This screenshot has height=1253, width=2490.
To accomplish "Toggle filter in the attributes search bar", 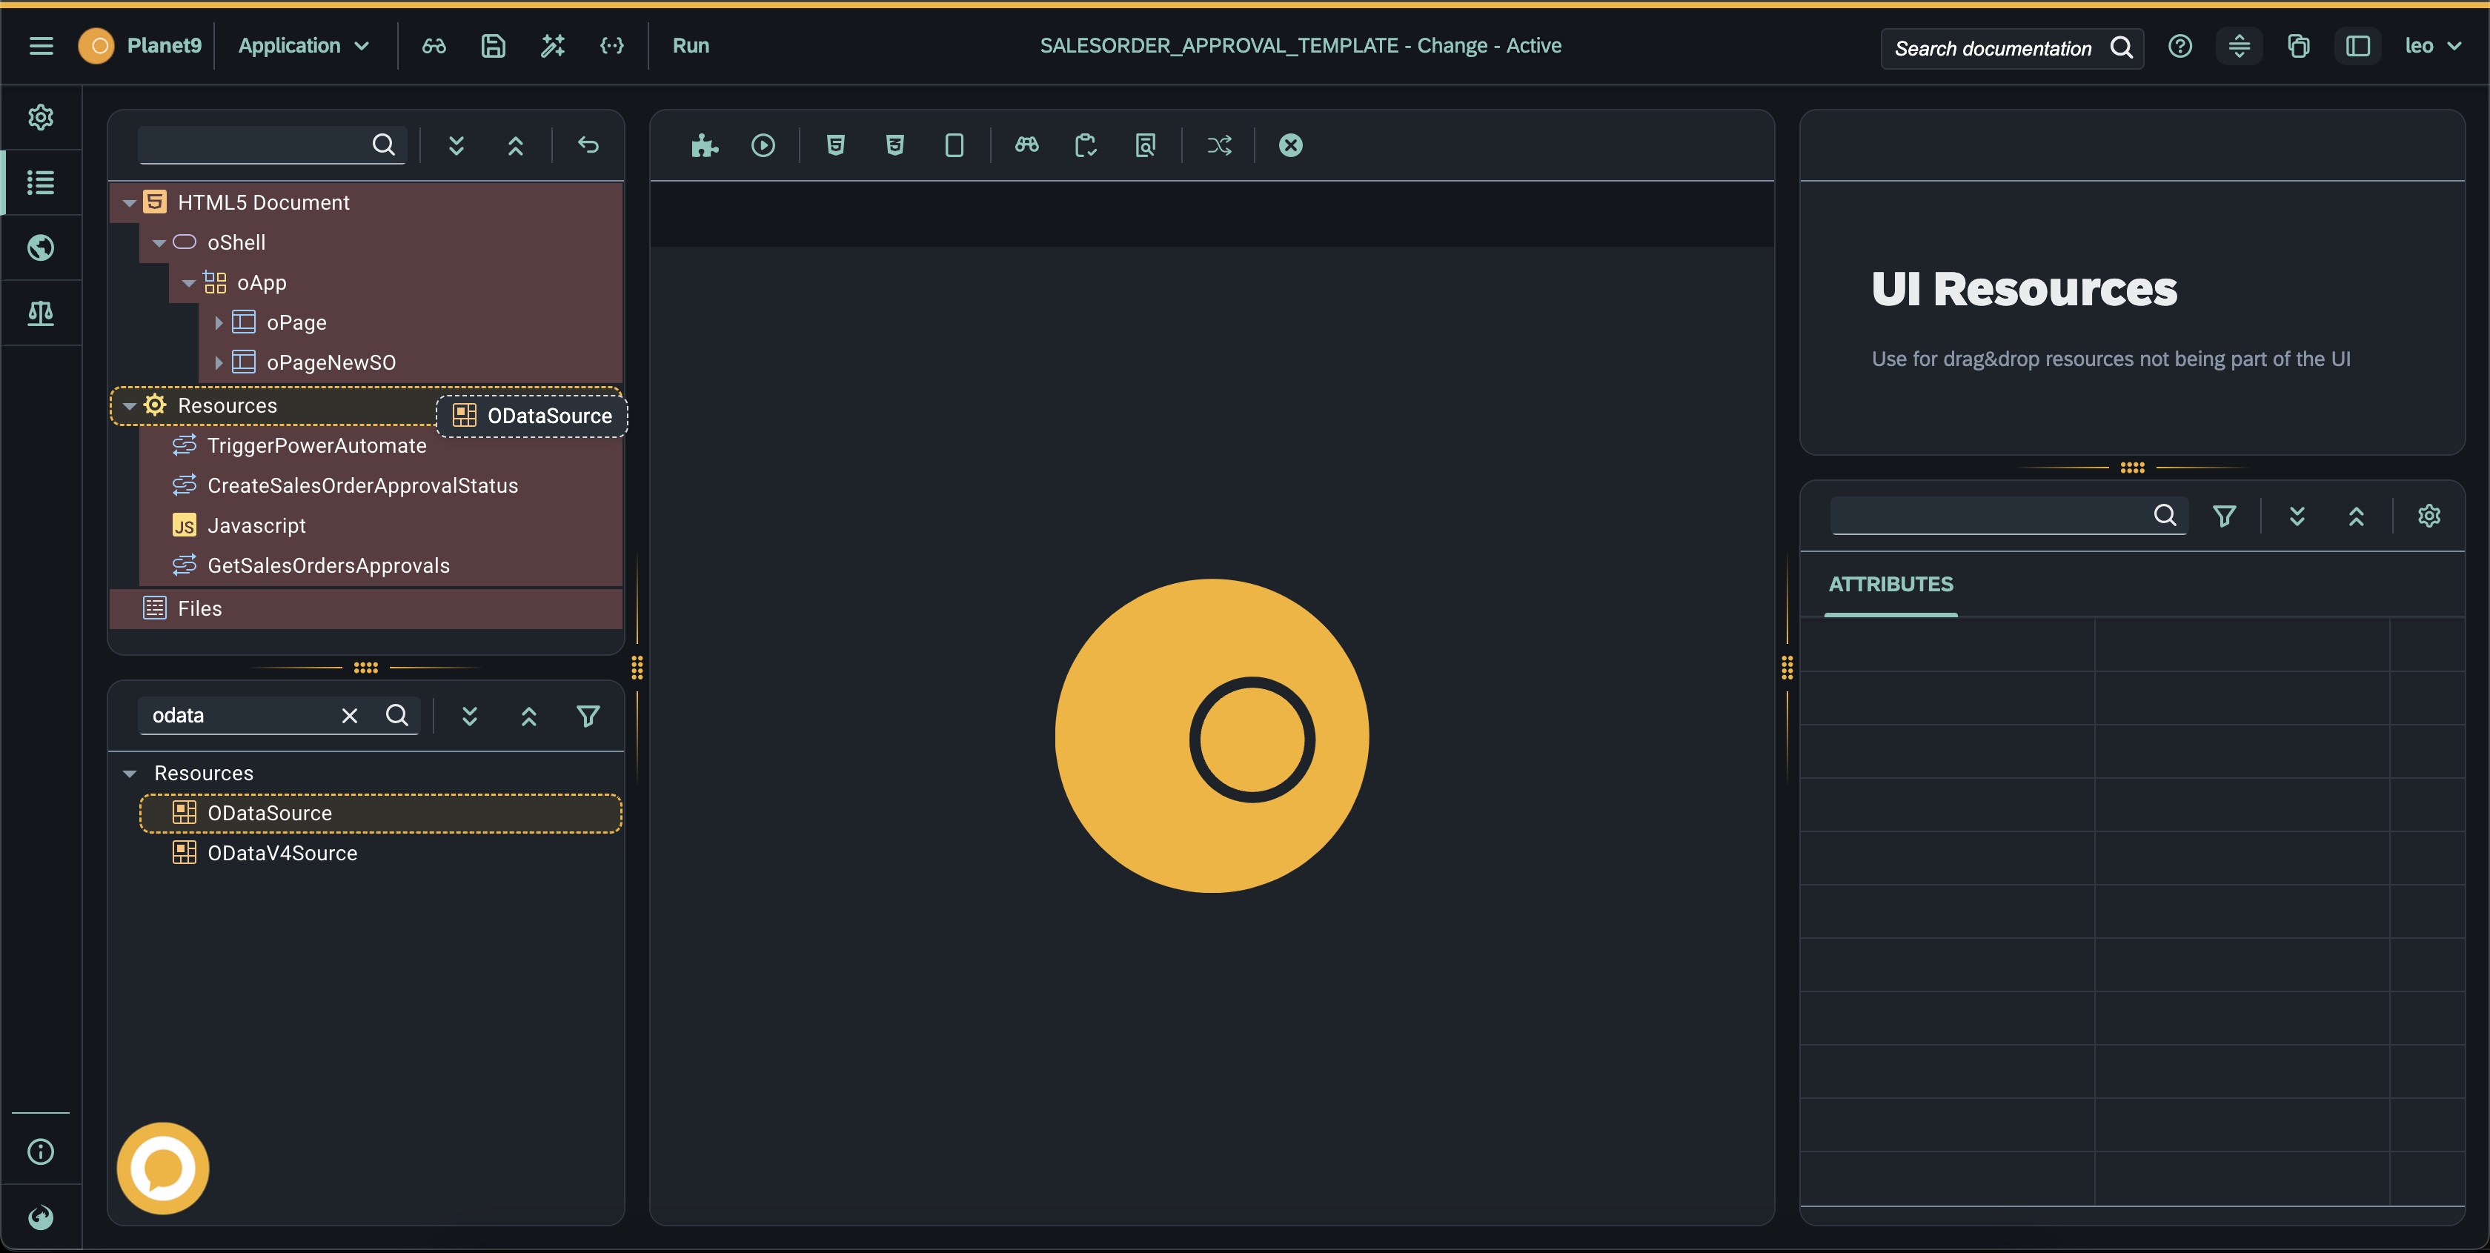I will coord(2224,515).
